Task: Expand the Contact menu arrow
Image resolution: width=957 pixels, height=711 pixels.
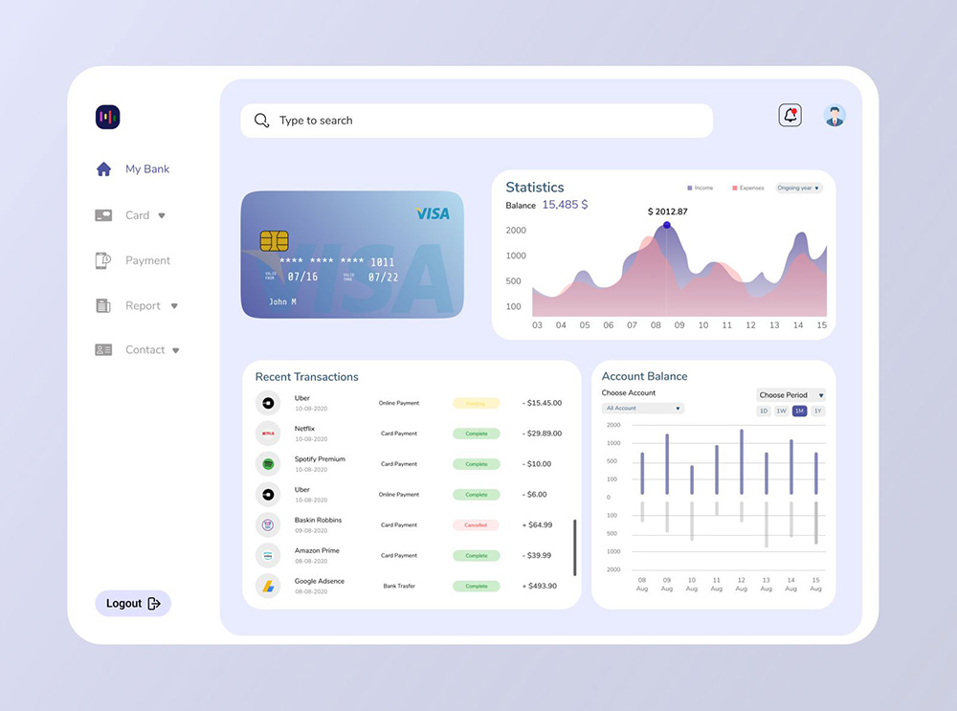Action: pyautogui.click(x=176, y=350)
